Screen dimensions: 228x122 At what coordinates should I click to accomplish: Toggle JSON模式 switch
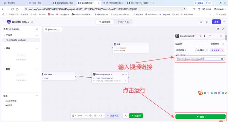coord(206,50)
